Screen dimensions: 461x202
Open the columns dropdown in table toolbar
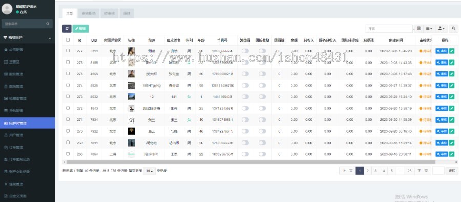(429, 29)
